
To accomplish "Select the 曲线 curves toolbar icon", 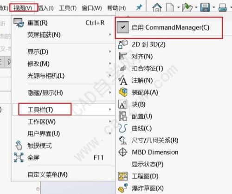I will (x=123, y=128).
